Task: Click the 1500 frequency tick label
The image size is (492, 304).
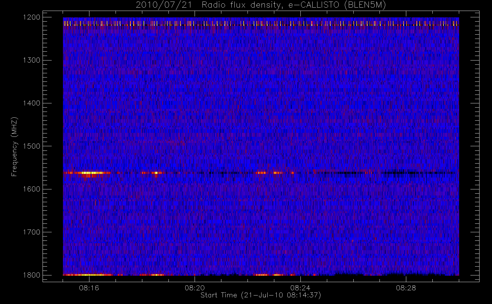Action: tap(32, 146)
